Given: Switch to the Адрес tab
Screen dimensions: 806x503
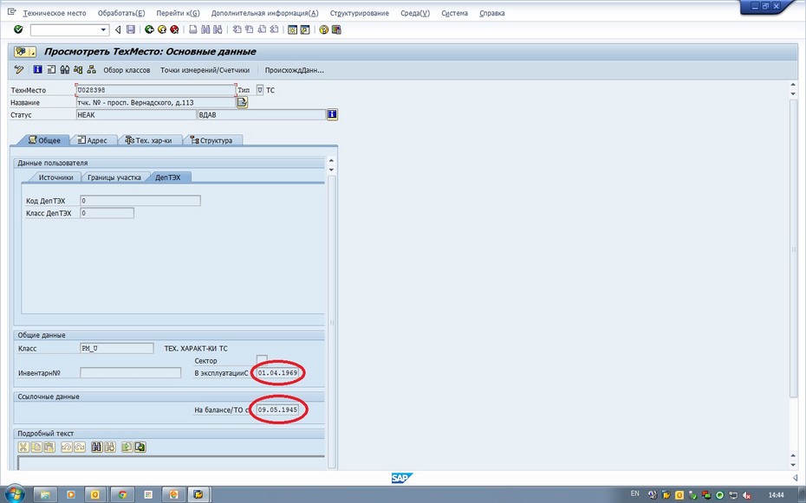Looking at the screenshot, I should (92, 140).
